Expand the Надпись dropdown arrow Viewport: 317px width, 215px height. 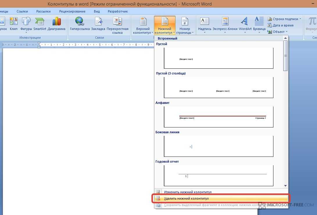click(x=205, y=32)
